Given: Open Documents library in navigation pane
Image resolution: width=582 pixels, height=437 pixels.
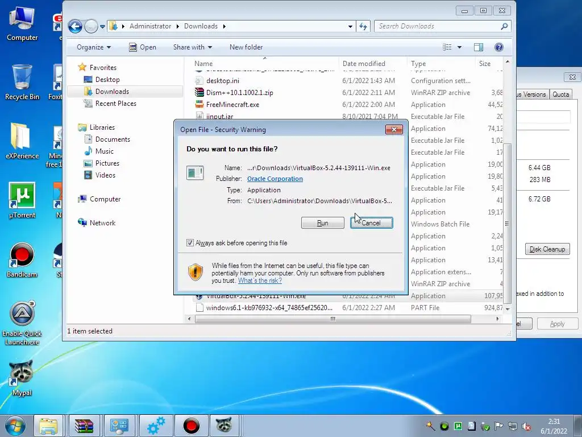Looking at the screenshot, I should pos(113,139).
